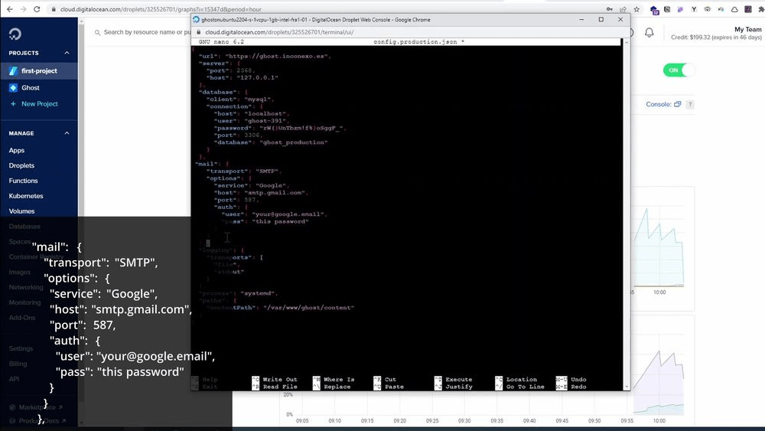The width and height of the screenshot is (765, 431).
Task: Click the Console help question mark
Action: pos(690,104)
